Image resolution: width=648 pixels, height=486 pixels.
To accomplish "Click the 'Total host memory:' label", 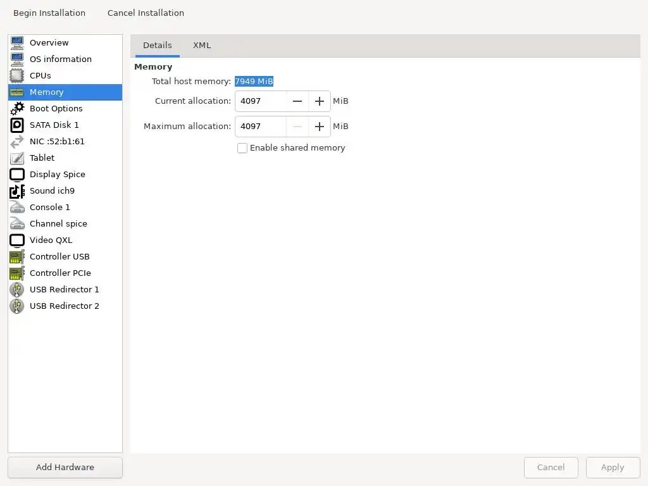I will (x=191, y=82).
